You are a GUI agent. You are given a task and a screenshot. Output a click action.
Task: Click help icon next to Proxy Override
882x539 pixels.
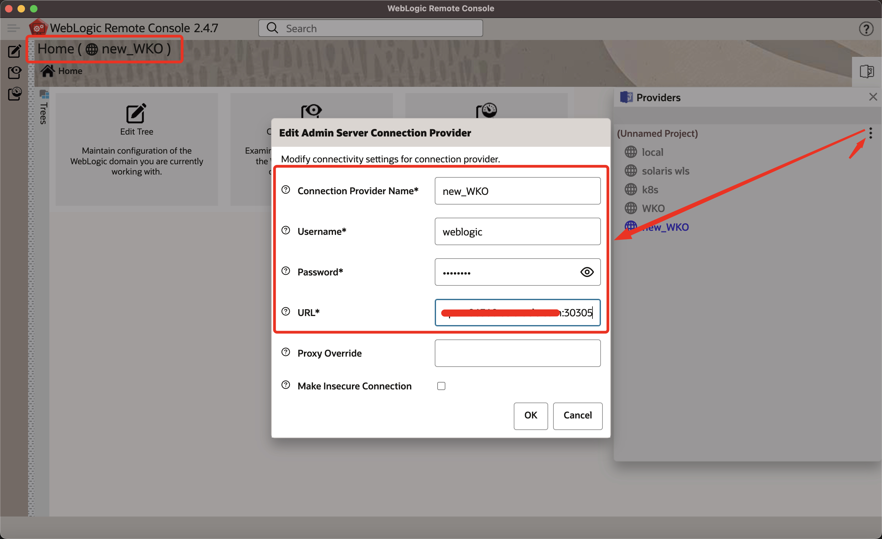286,352
